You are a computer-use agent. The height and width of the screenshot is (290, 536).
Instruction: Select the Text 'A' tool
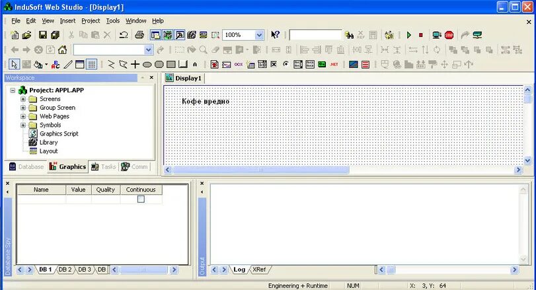click(x=195, y=64)
